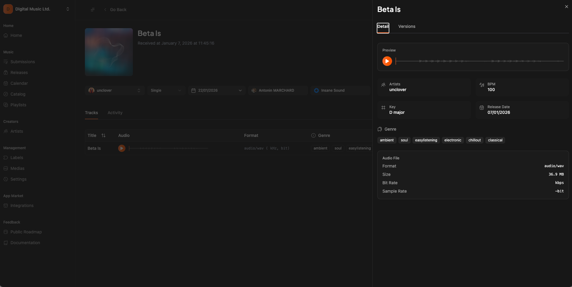Viewport: 572px width, 287px height.
Task: Click the electronic genre tag
Action: tap(453, 140)
